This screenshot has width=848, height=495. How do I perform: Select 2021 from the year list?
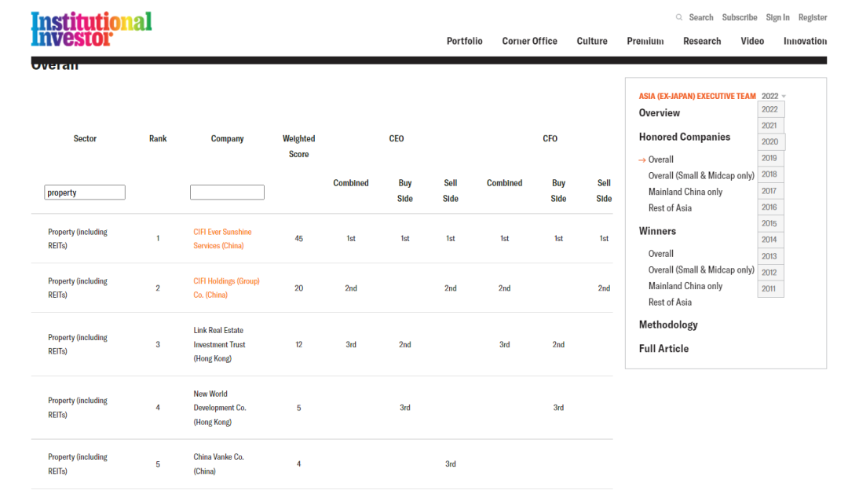770,126
